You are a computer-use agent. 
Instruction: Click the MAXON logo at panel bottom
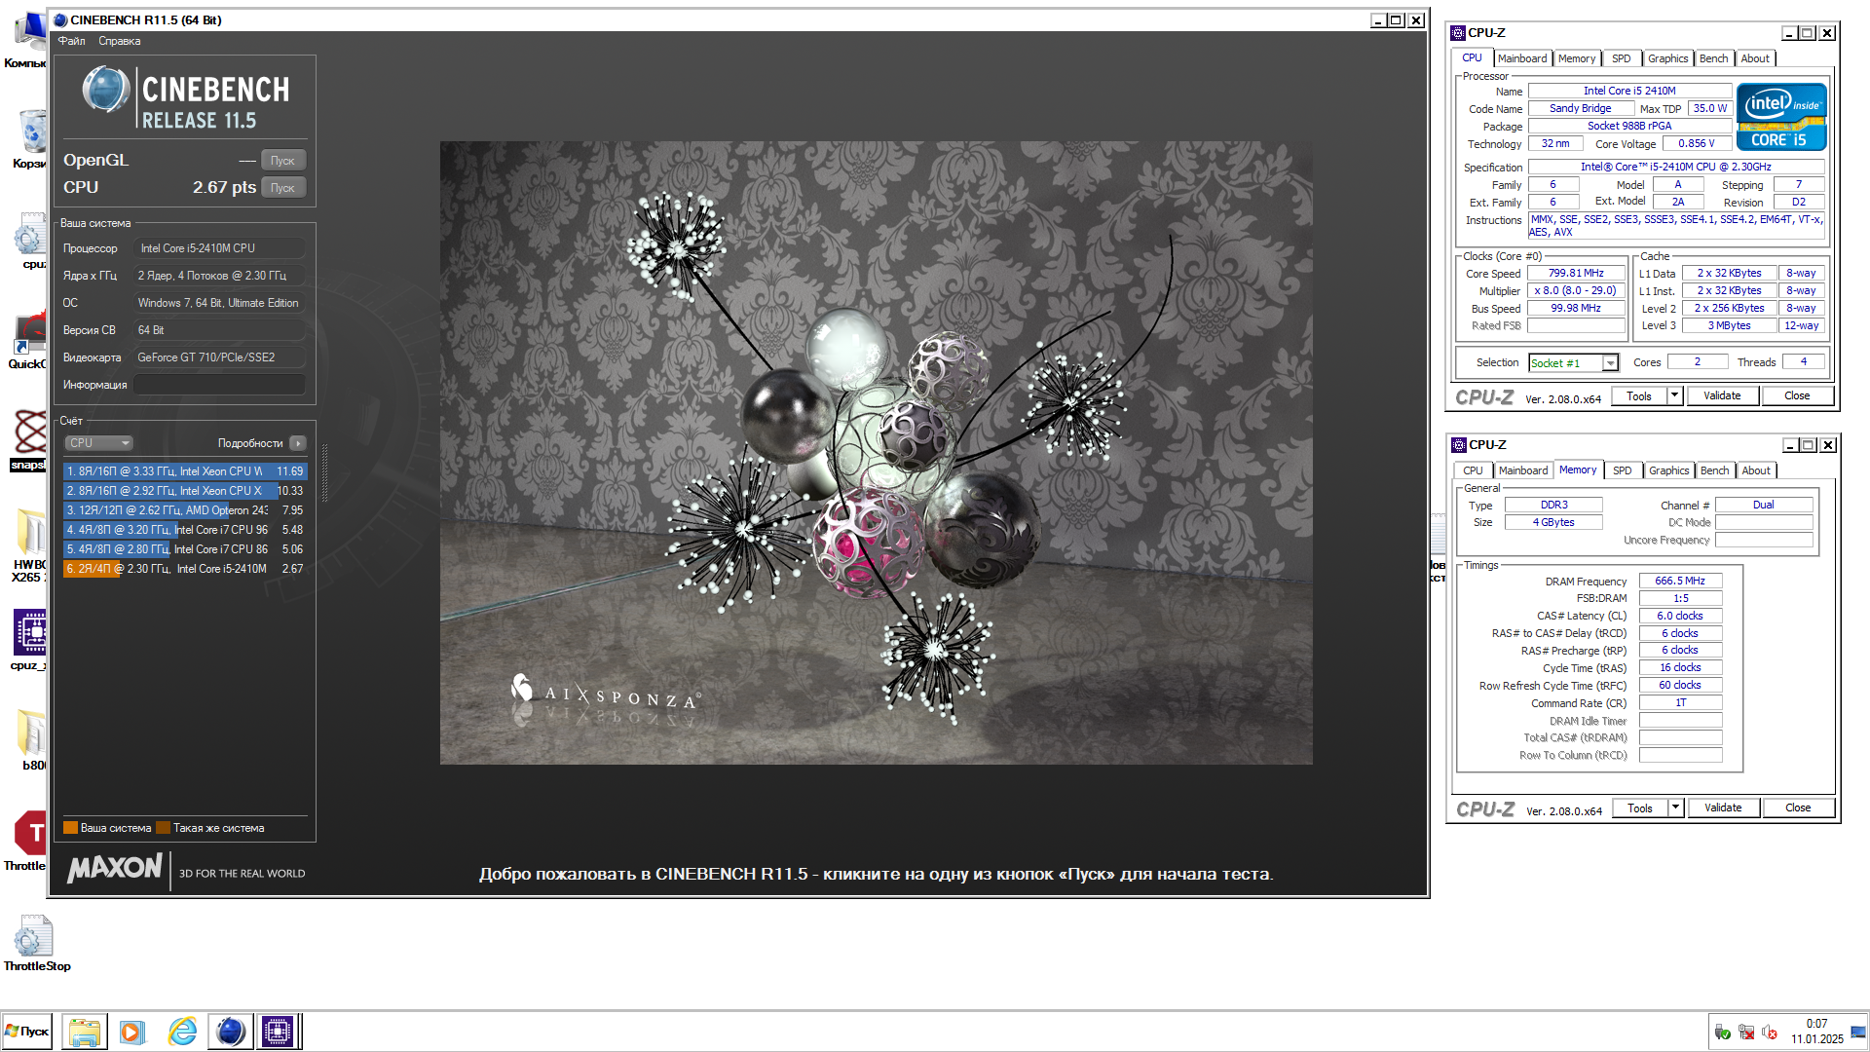(x=114, y=868)
